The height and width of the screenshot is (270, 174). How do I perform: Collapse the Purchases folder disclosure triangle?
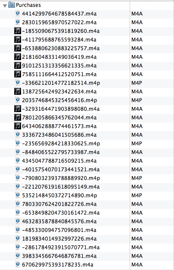(x=5, y=6)
